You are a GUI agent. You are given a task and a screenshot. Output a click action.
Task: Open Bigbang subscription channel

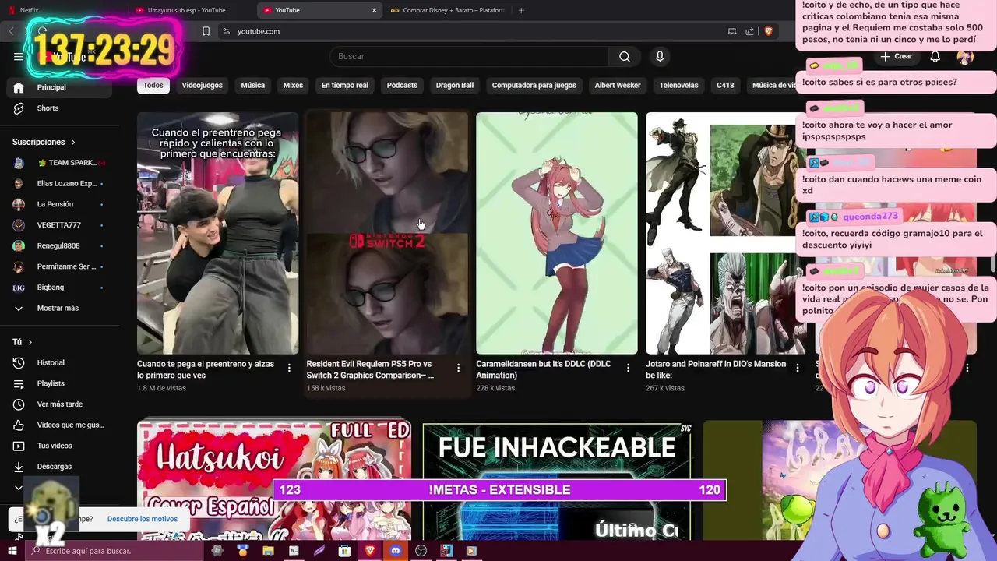coord(59,288)
